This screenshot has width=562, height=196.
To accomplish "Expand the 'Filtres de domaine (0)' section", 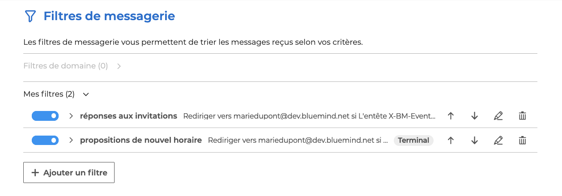I will coord(119,66).
